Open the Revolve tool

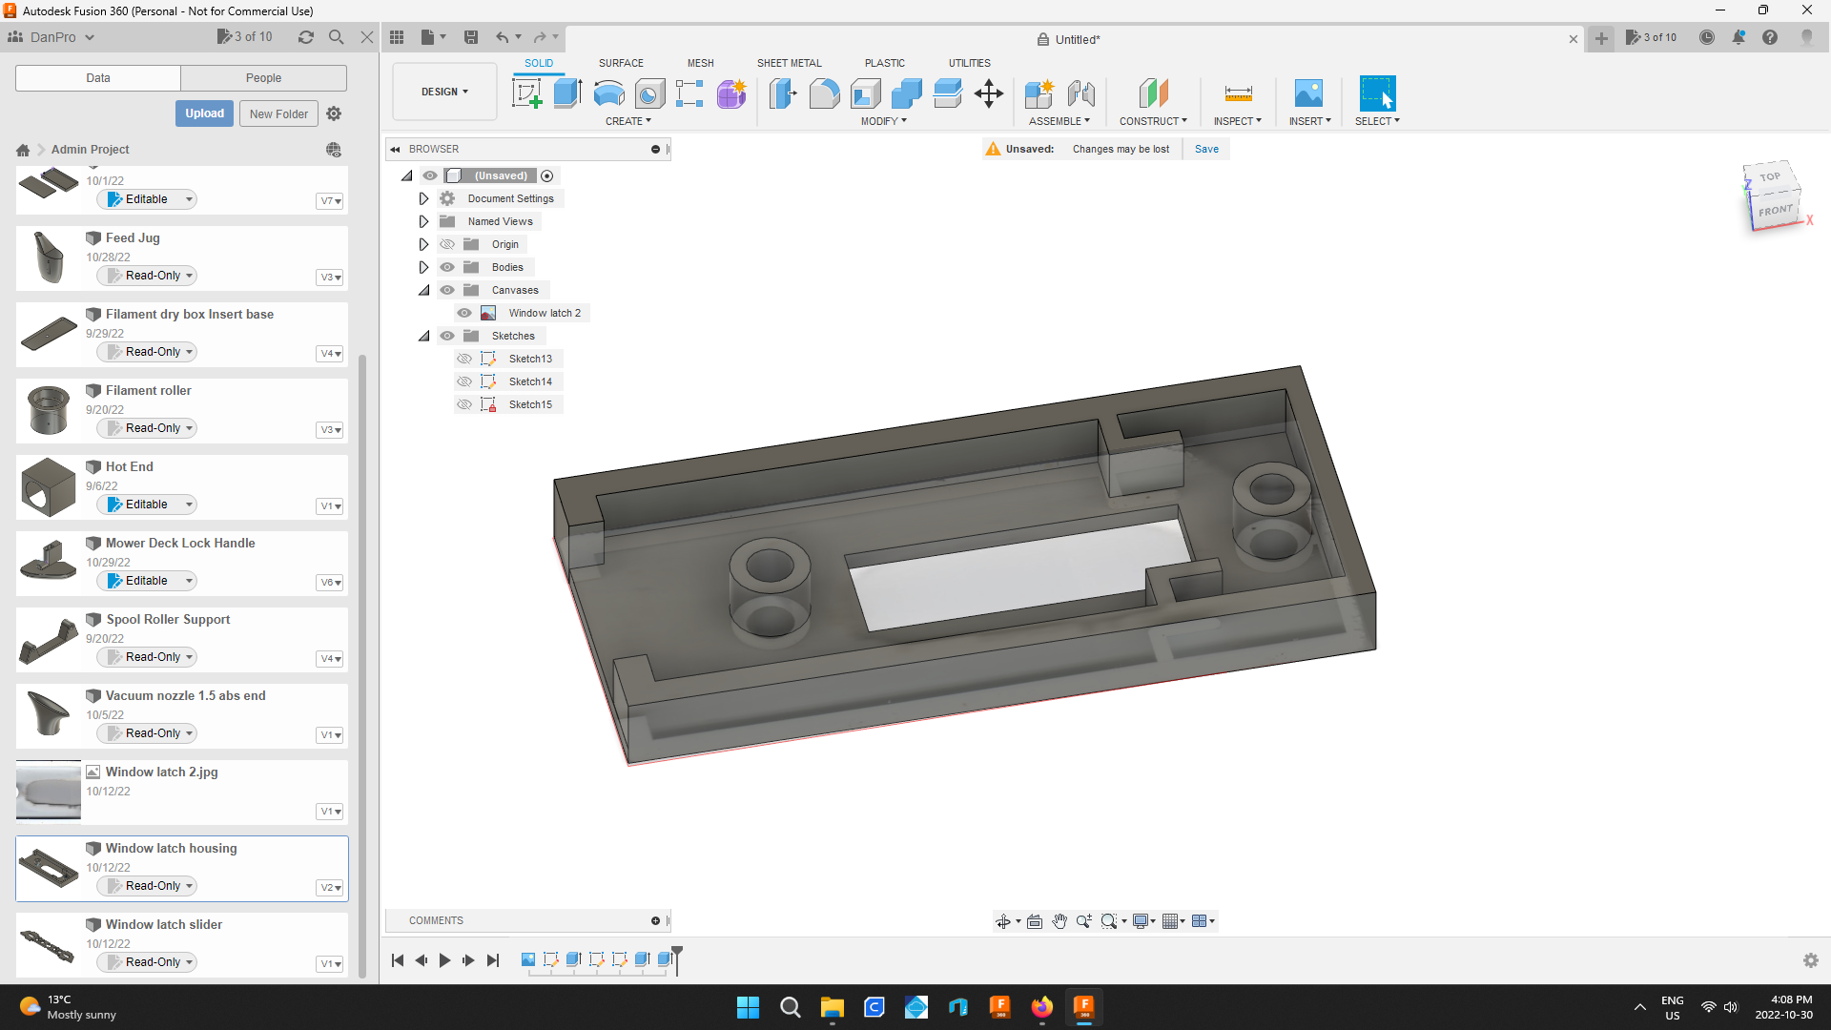(x=608, y=94)
